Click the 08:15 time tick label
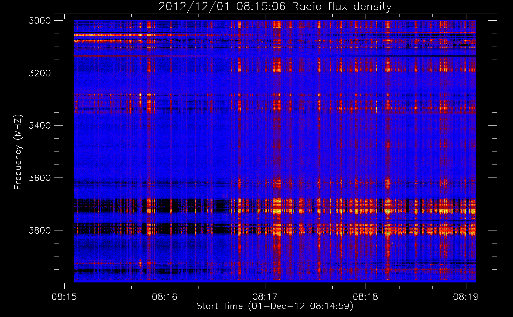The image size is (513, 317). (64, 297)
